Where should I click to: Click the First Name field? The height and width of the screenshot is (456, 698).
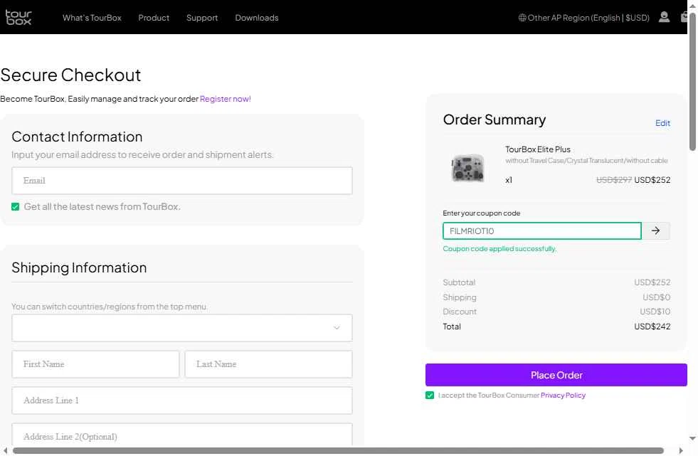pyautogui.click(x=96, y=364)
